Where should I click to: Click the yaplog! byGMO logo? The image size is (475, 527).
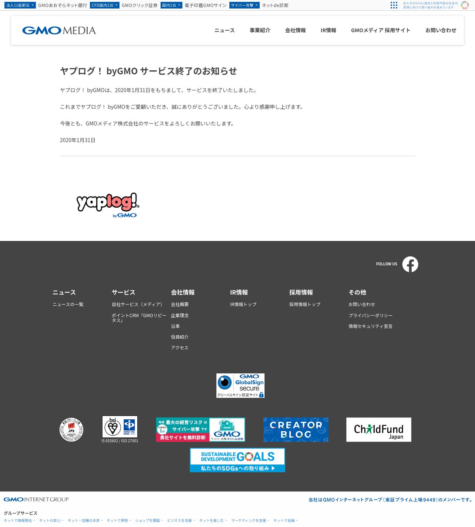click(x=108, y=205)
